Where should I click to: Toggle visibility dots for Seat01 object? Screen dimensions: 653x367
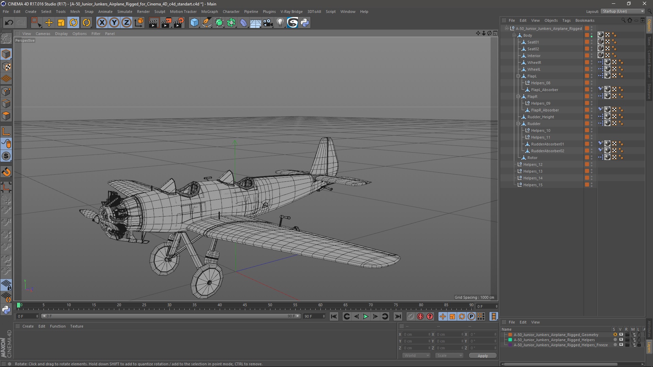tap(592, 42)
